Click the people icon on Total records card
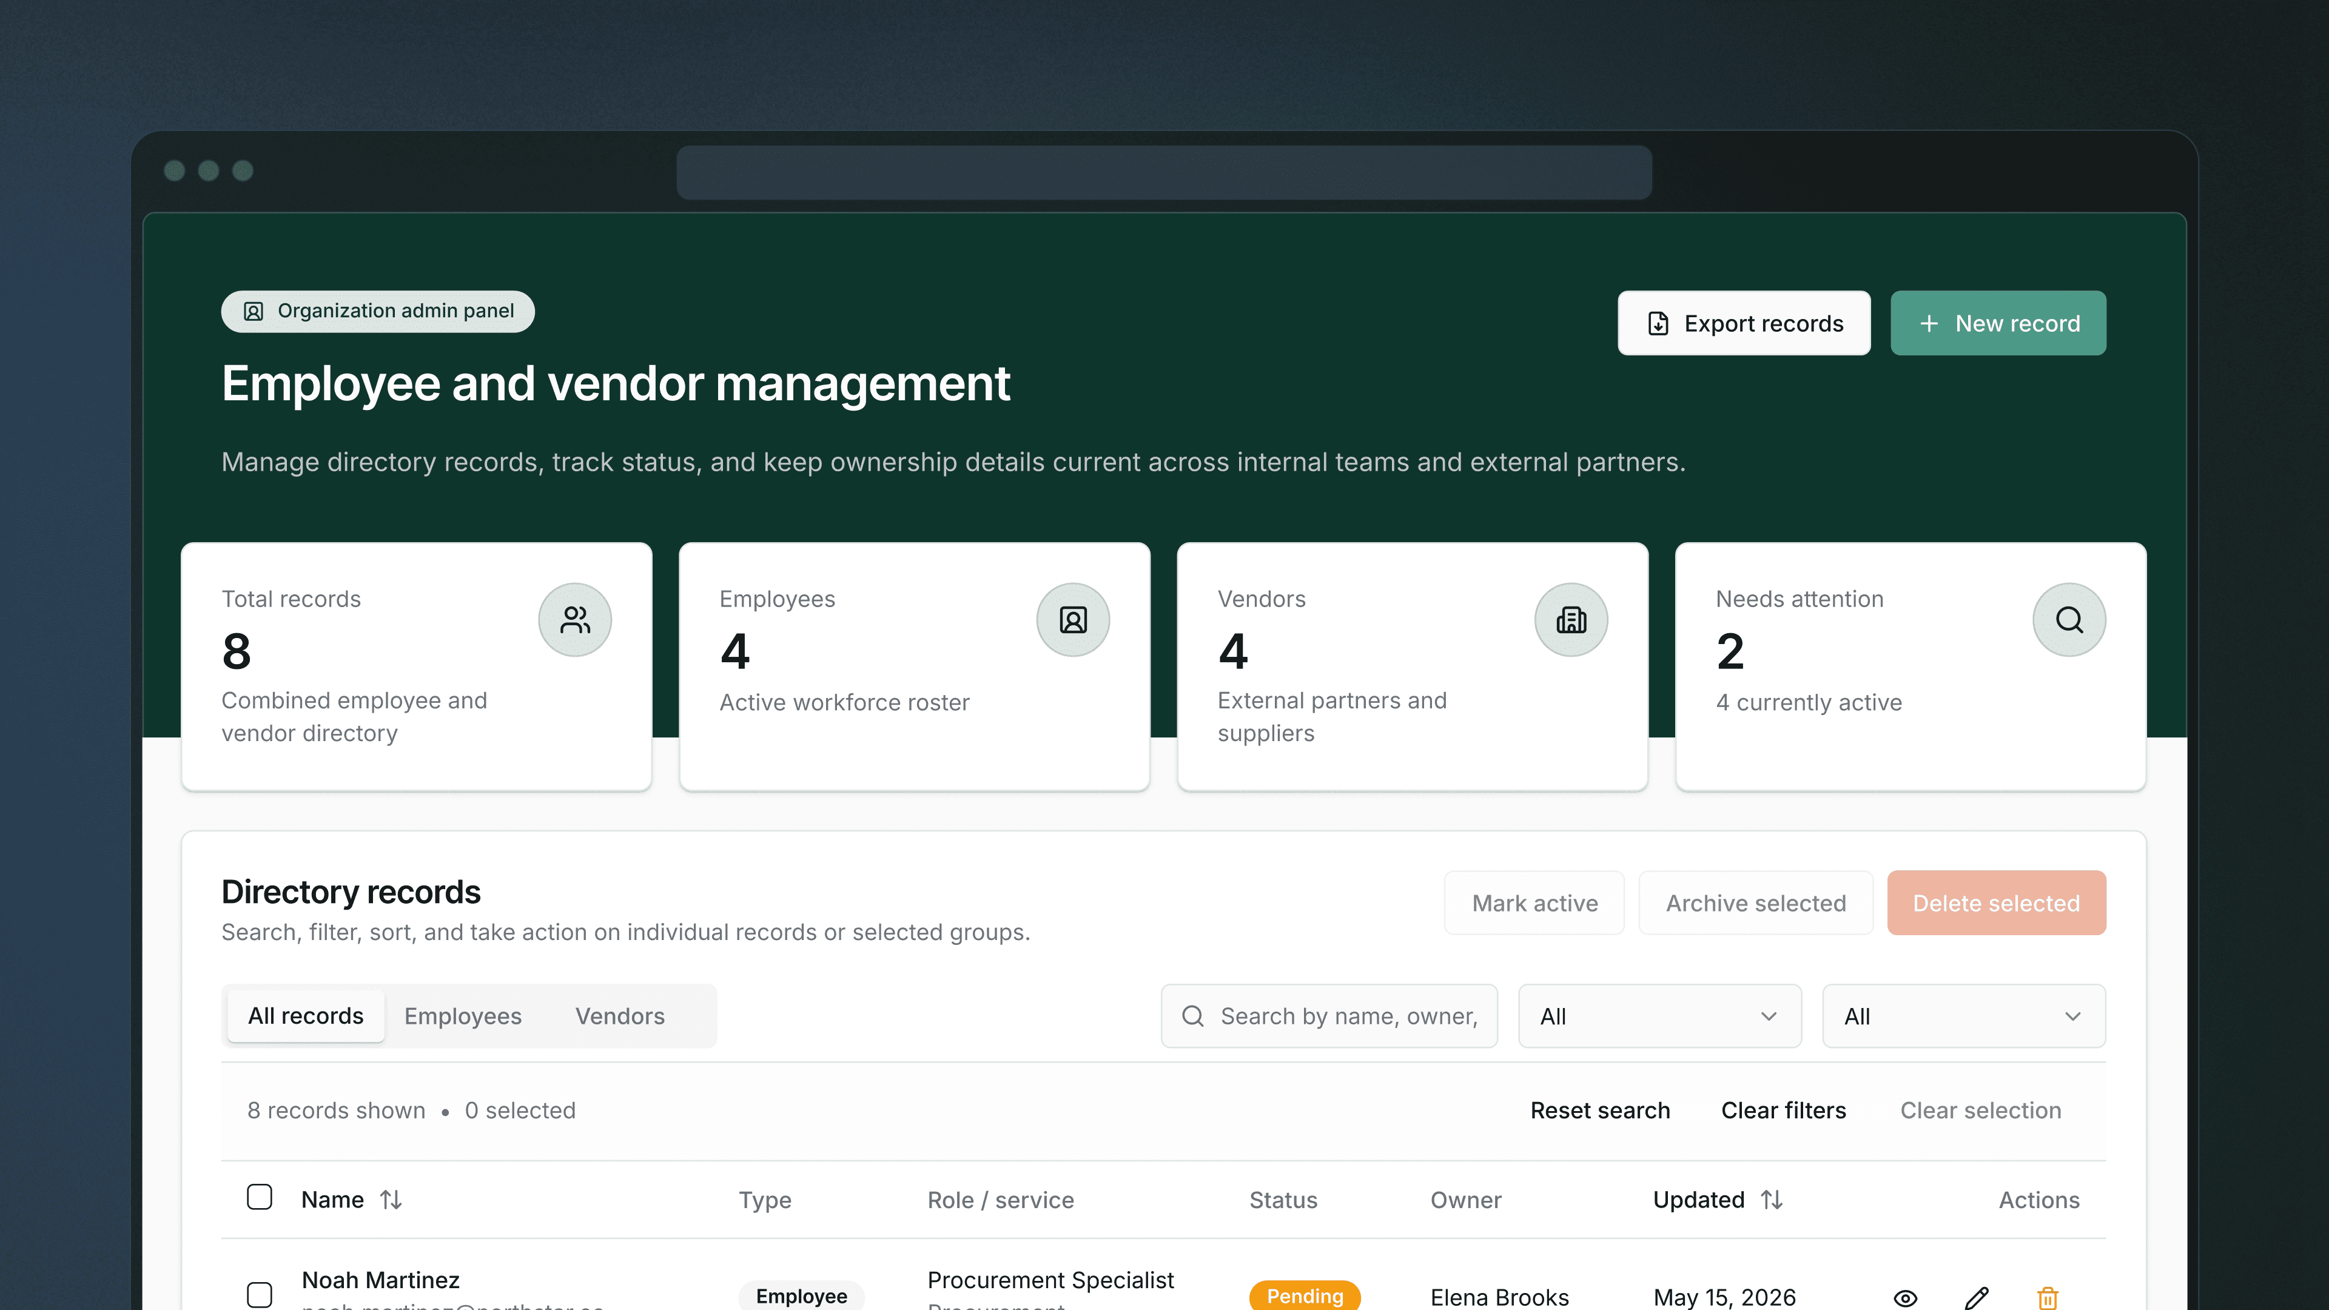The height and width of the screenshot is (1310, 2329). 575,619
